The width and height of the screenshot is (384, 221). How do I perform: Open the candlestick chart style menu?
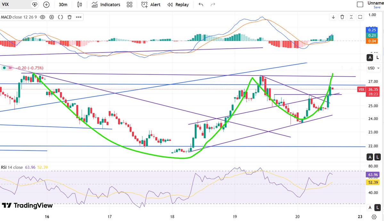[80, 4]
